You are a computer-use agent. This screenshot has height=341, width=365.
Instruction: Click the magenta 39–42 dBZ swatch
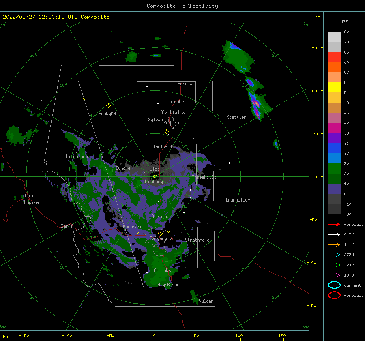click(334, 128)
